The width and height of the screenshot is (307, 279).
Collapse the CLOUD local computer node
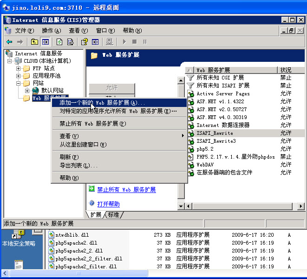[x=9, y=61]
